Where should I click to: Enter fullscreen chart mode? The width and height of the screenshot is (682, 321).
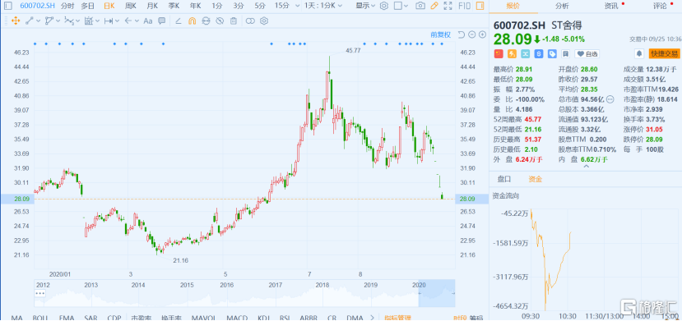(448, 6)
